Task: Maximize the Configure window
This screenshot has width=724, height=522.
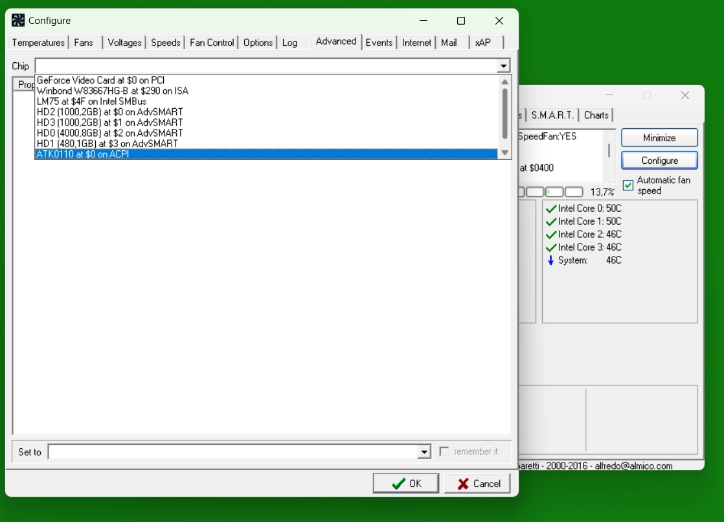Action: coord(461,21)
